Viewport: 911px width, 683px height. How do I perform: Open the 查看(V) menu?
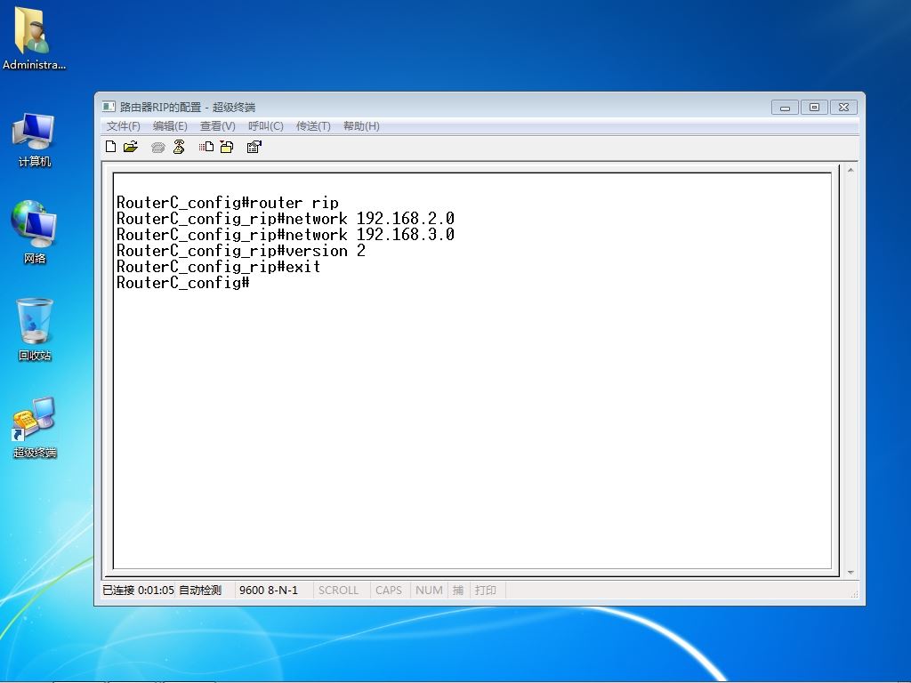[x=217, y=126]
